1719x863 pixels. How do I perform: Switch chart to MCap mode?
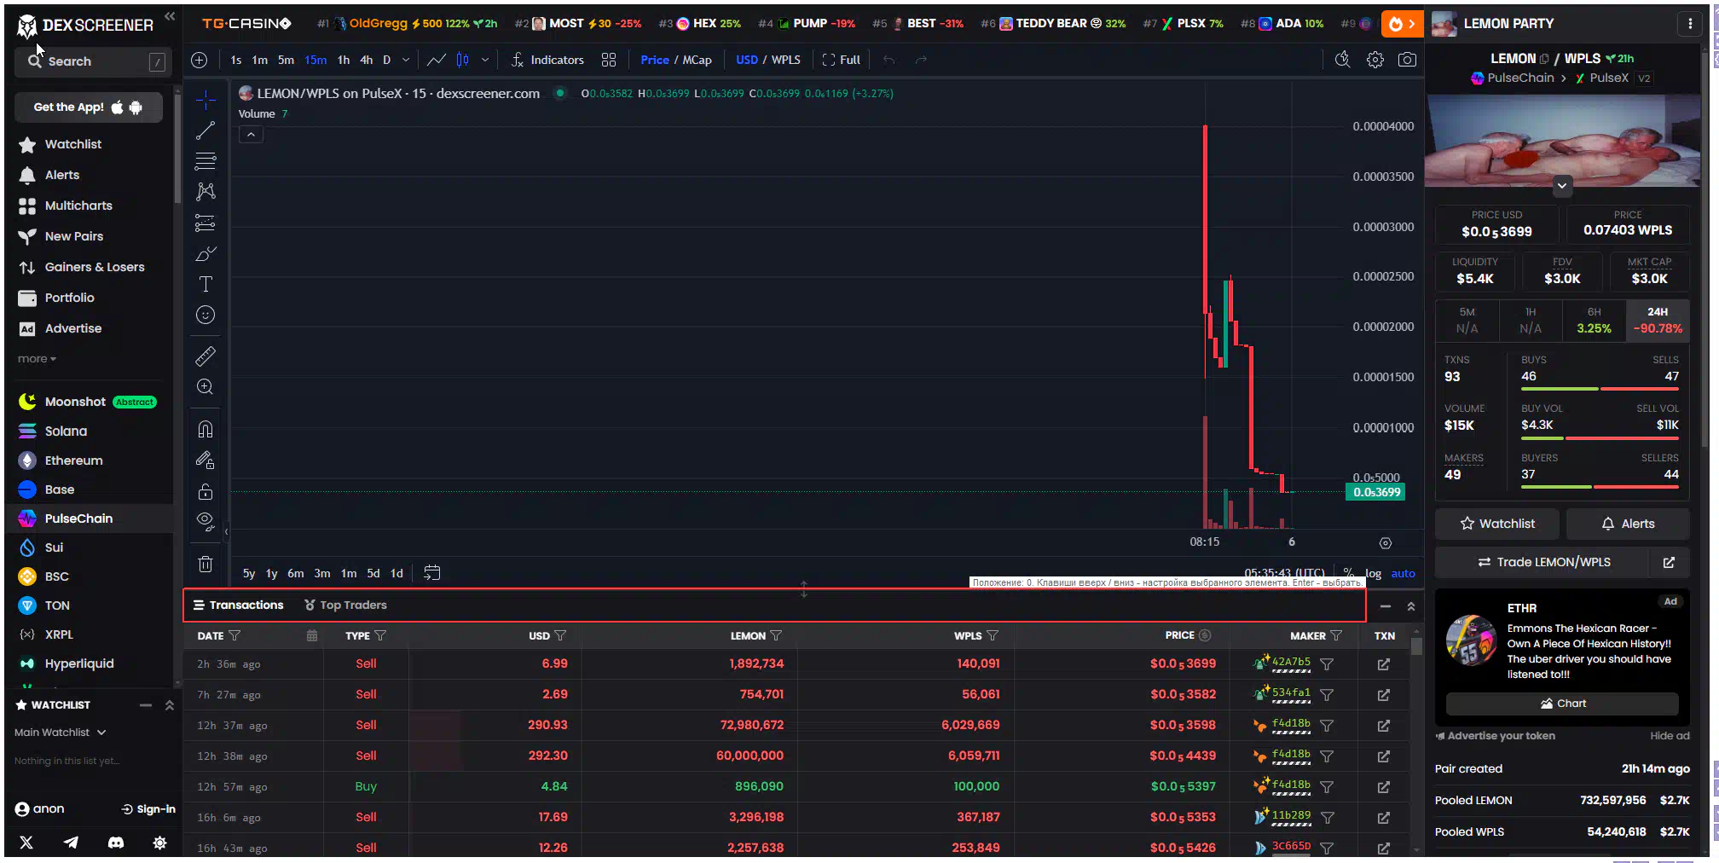697,60
